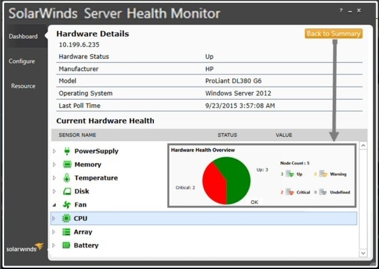Screen dimensions: 379x269
Task: Click the Hardware Health Overview title
Action: click(x=203, y=150)
